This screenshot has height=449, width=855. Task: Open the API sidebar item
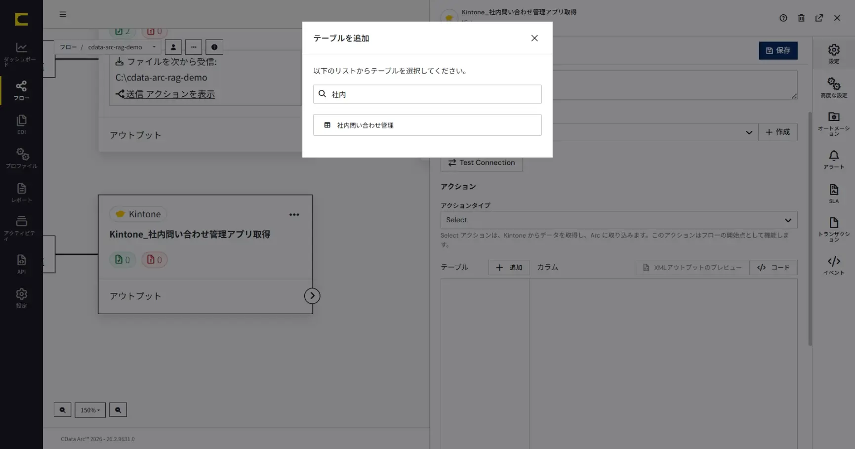(21, 264)
